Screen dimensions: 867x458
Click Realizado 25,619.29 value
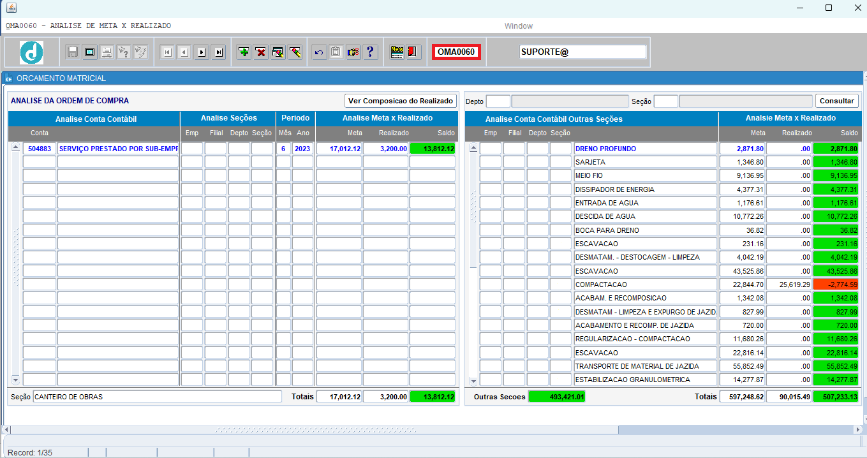point(789,284)
